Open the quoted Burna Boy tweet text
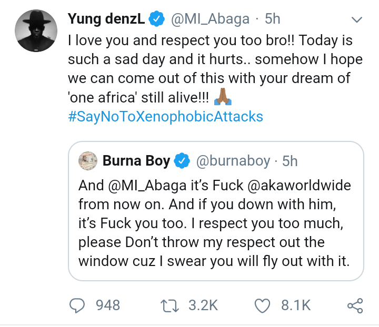The width and height of the screenshot is (379, 327). click(x=215, y=231)
